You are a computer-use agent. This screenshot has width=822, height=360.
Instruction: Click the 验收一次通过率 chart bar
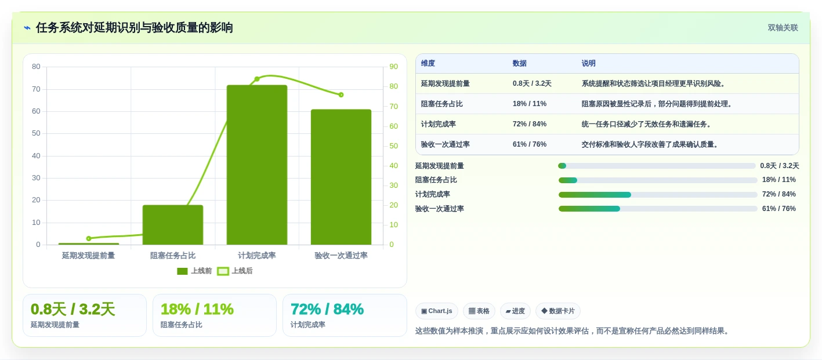coord(341,177)
